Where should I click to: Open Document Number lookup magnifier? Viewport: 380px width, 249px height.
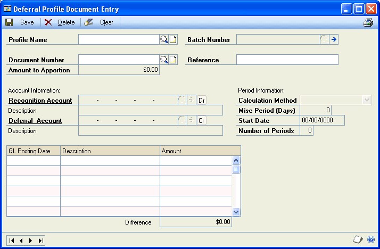[164, 60]
